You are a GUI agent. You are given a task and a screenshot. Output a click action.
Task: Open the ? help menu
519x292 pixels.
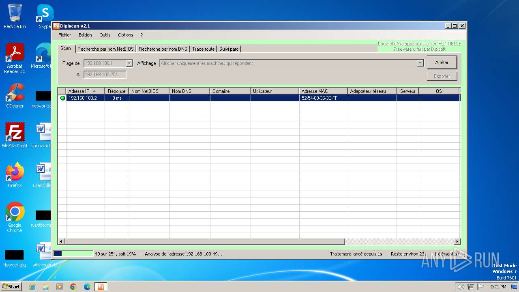pyautogui.click(x=142, y=35)
